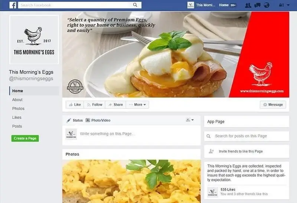This screenshot has width=297, height=203.
Task: Open the About tab in sidebar
Action: (x=17, y=99)
